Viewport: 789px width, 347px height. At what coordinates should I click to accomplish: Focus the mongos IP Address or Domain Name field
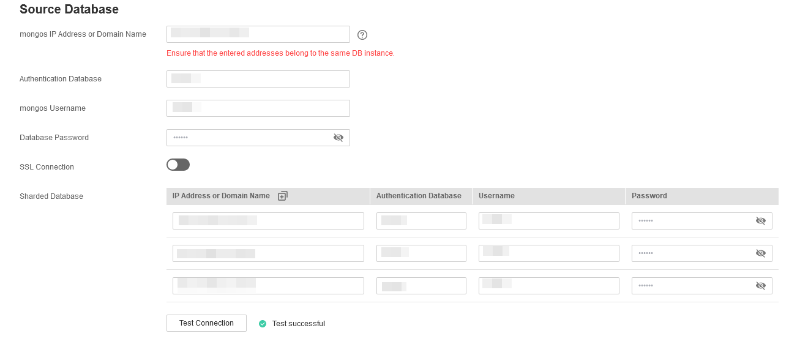258,34
